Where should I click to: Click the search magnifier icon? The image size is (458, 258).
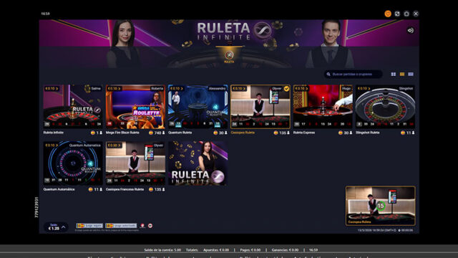(x=328, y=75)
